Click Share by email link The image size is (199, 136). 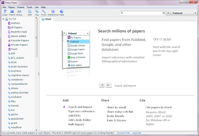click(x=116, y=108)
